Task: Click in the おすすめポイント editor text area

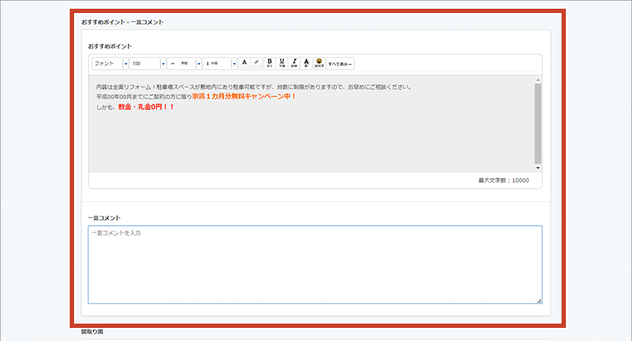Action: 312,138
